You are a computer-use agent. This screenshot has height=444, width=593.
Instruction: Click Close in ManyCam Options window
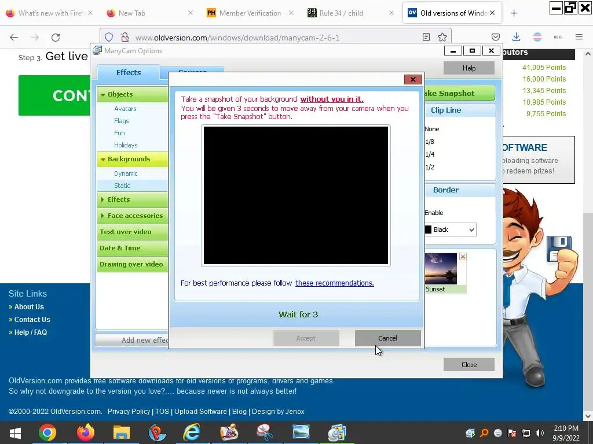point(469,365)
